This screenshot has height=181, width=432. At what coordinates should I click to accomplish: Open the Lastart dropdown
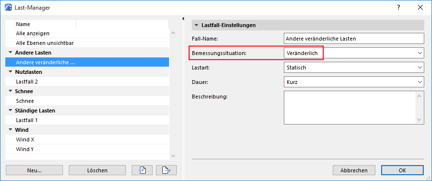354,68
